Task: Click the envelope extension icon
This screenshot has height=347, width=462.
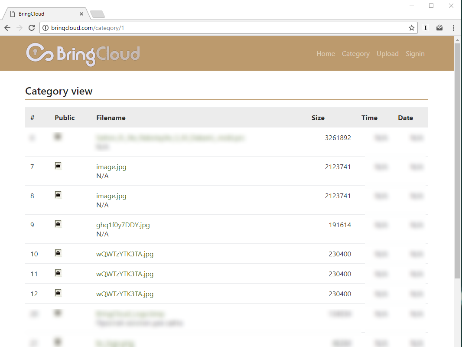Action: 439,27
